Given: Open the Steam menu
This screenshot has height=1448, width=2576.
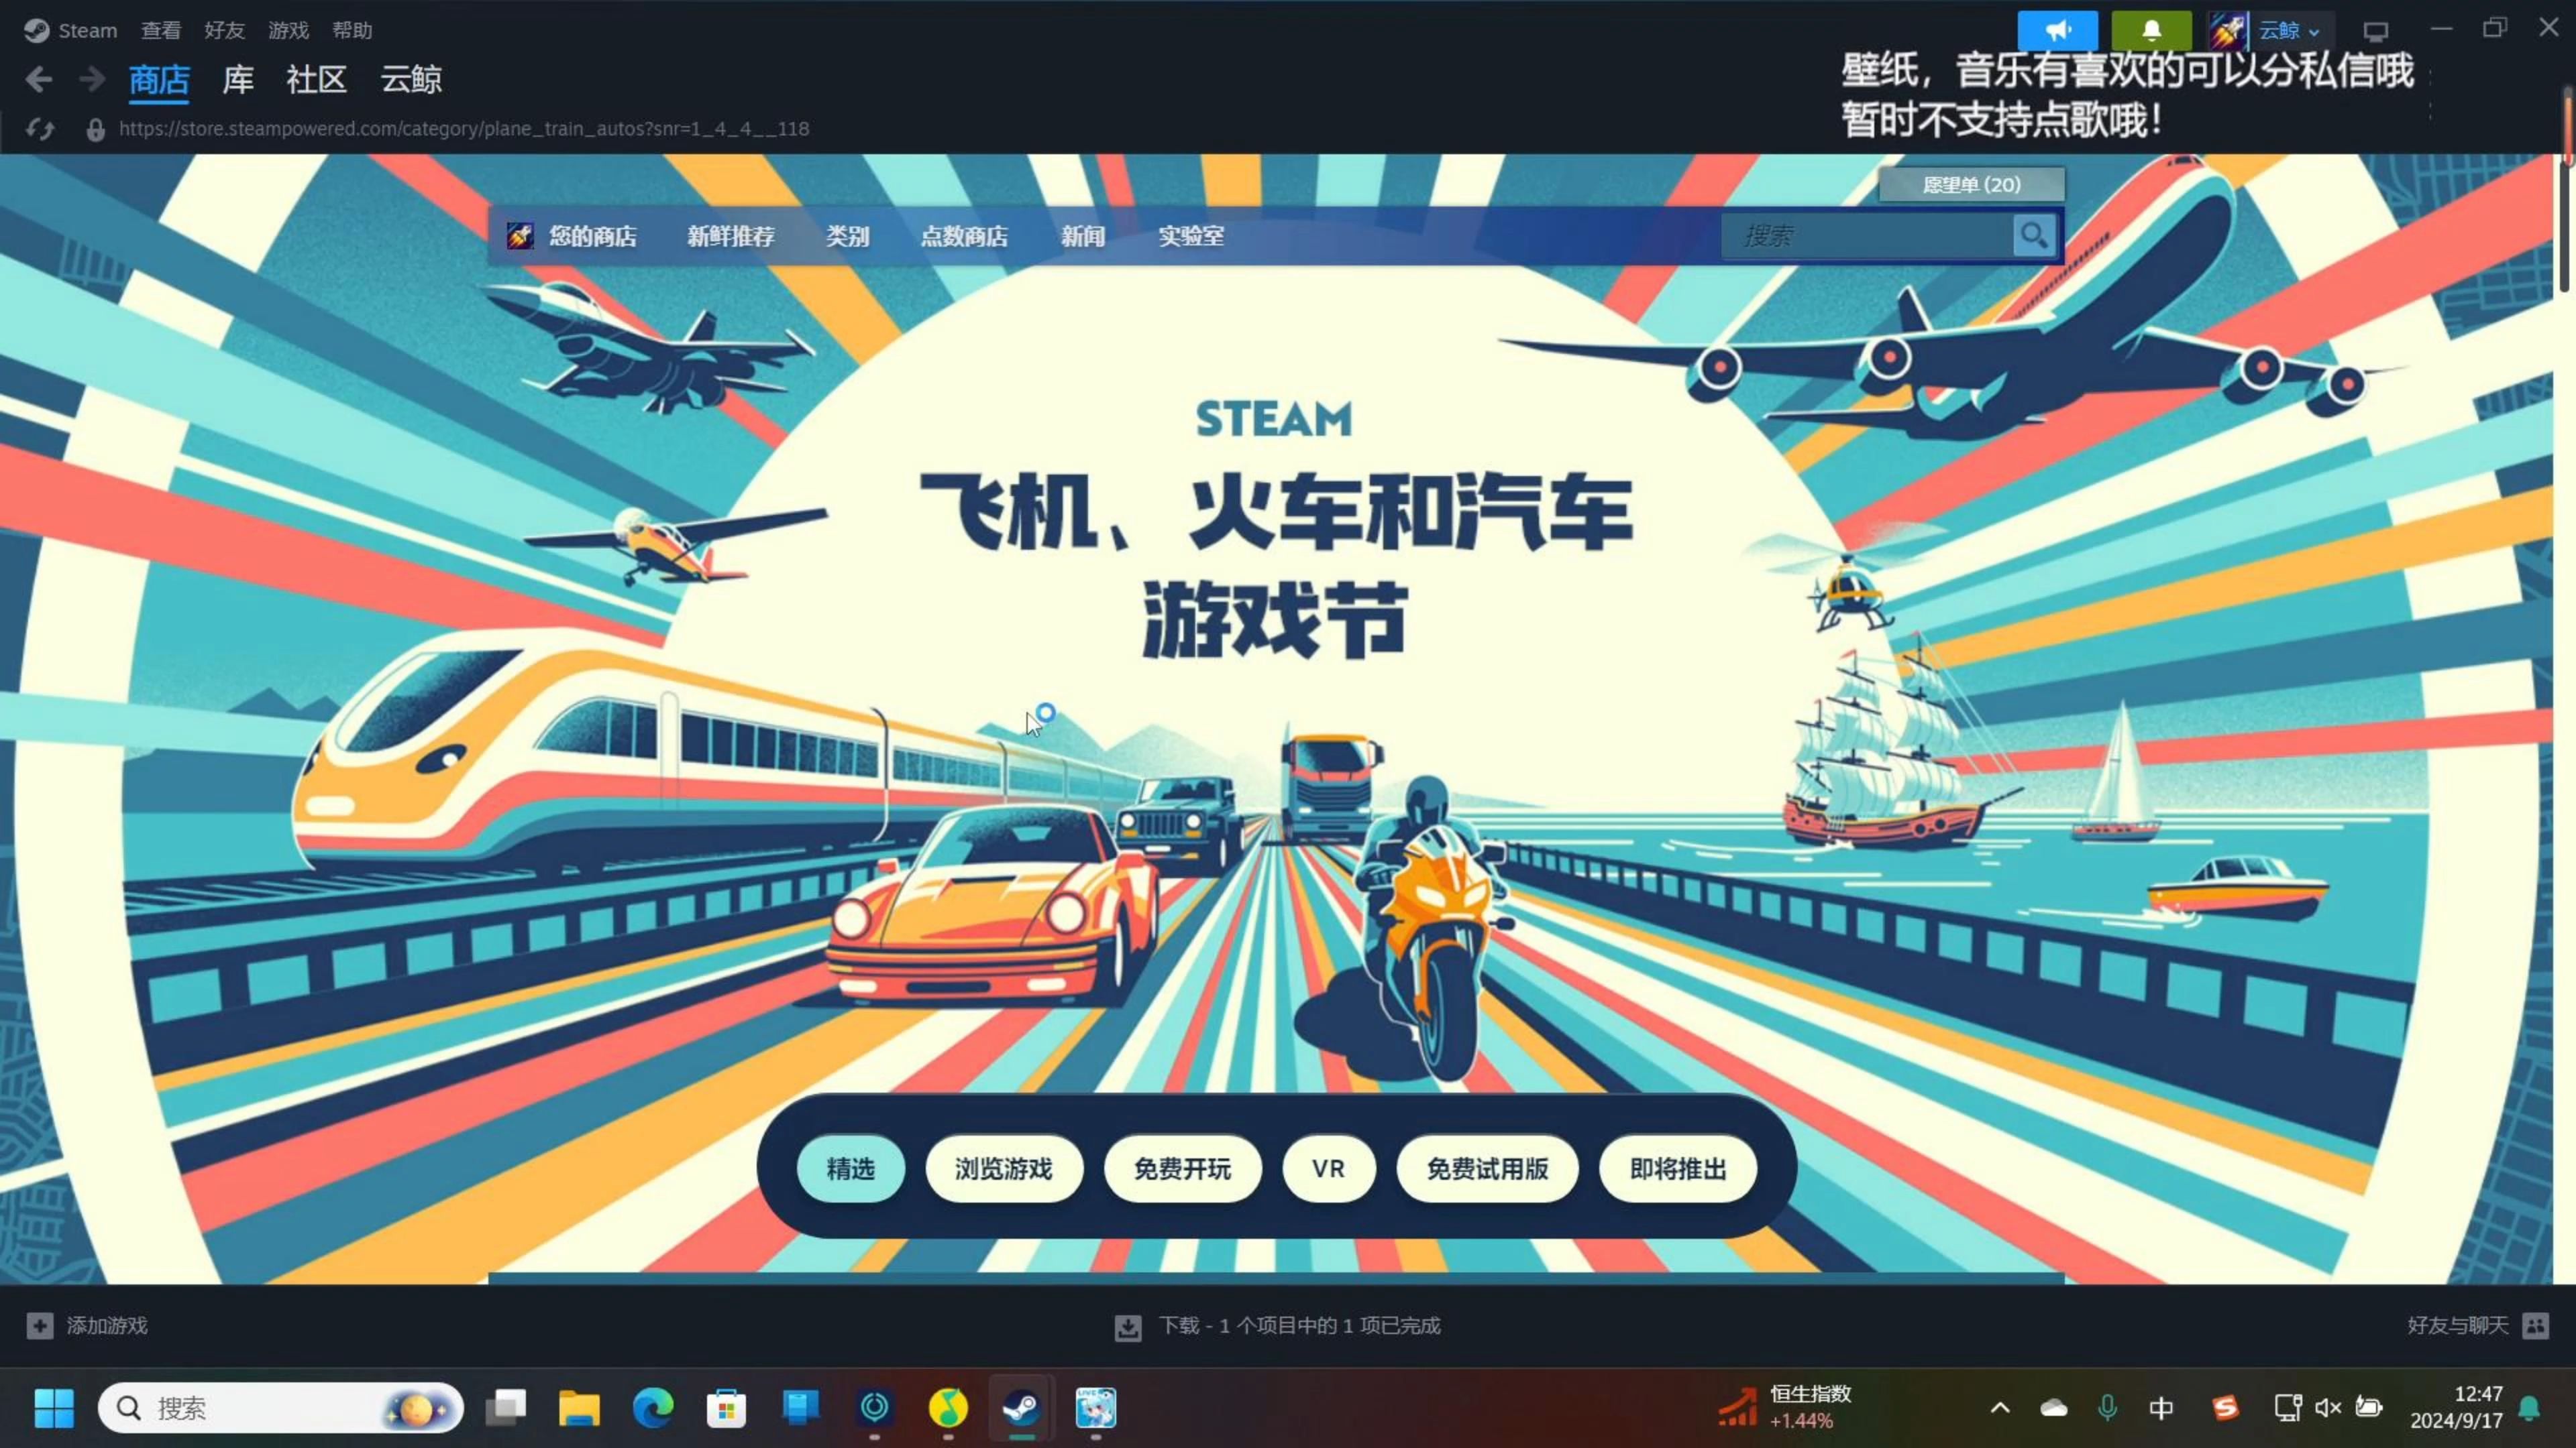Looking at the screenshot, I should (x=88, y=30).
